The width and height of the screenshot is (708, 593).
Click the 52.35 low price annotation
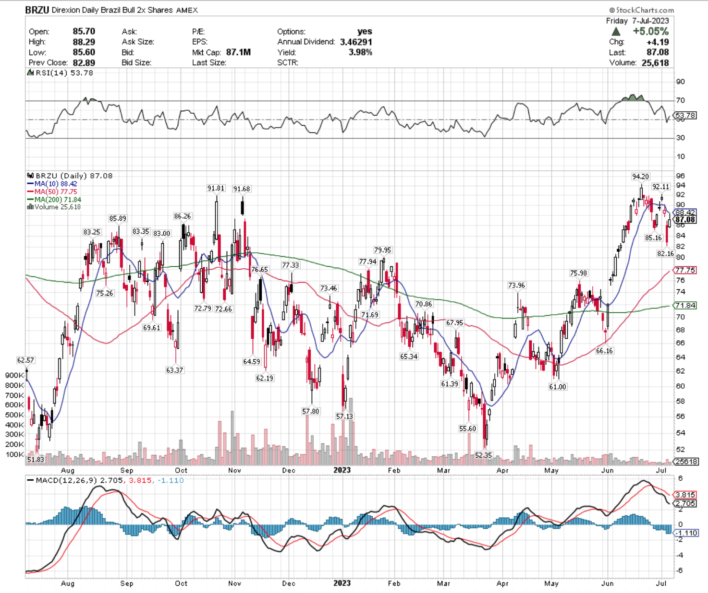tap(483, 455)
